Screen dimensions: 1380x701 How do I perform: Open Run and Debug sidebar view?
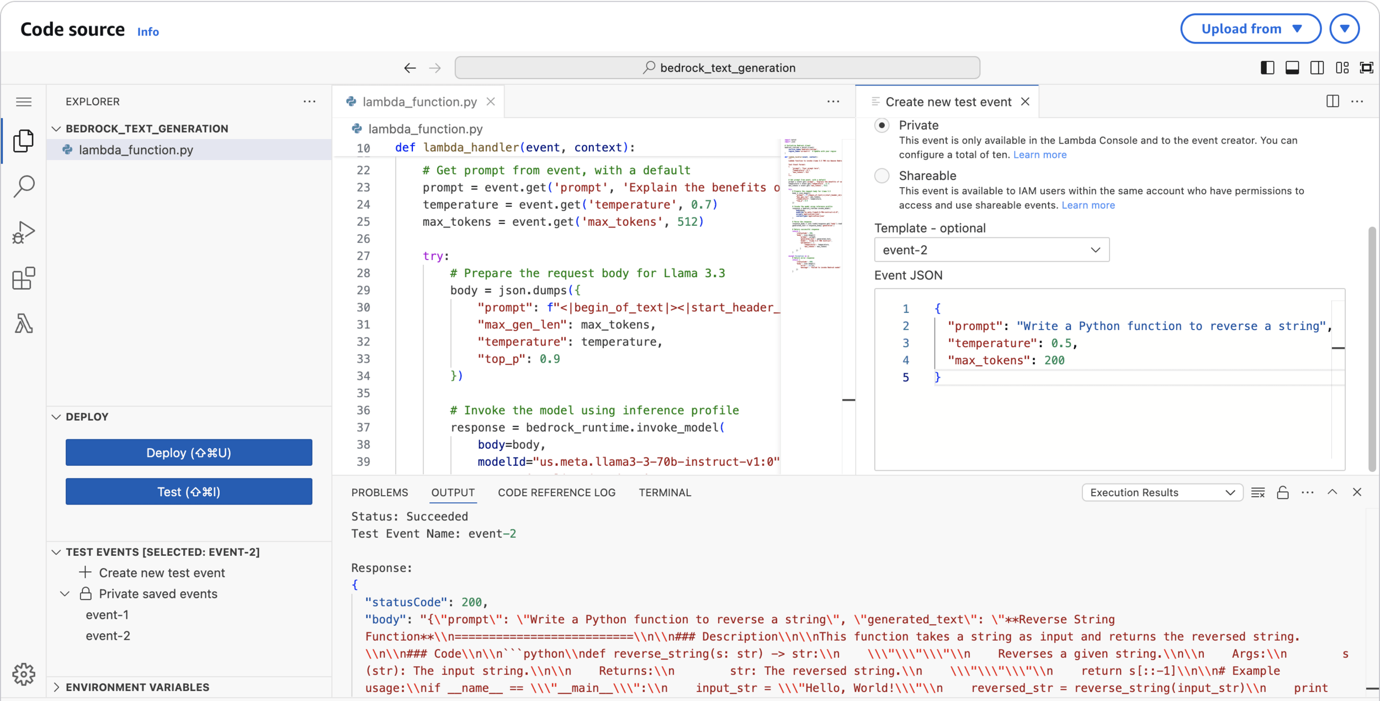pos(24,232)
